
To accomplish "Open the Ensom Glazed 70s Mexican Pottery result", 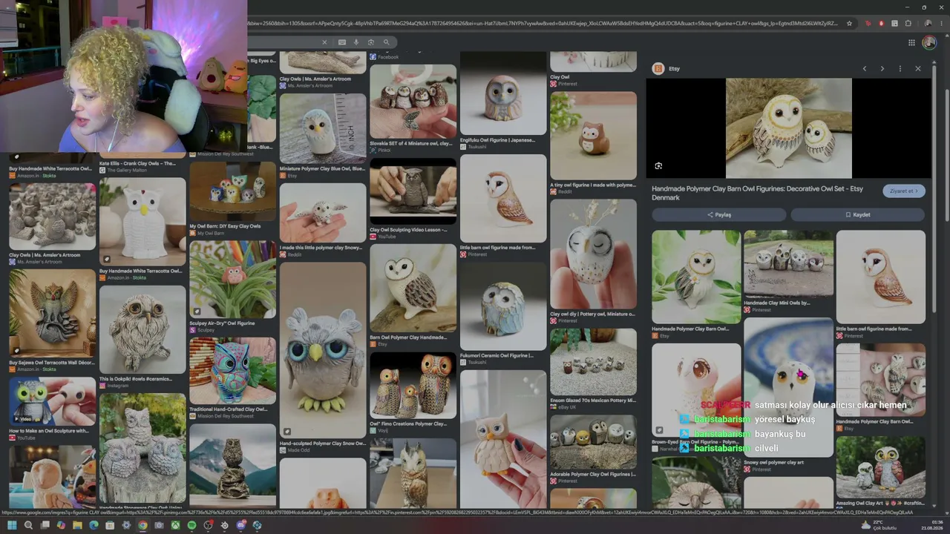I will 593,362.
